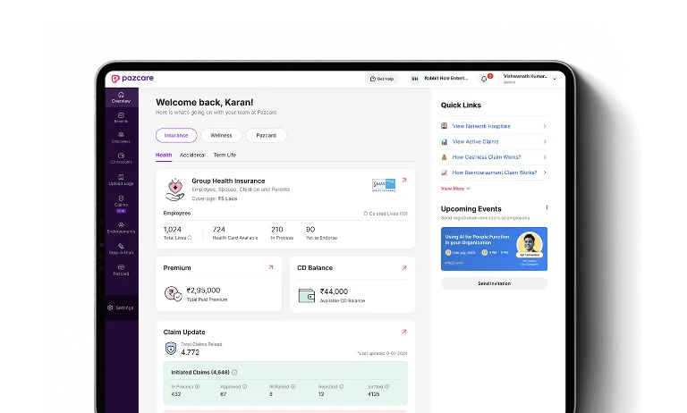The width and height of the screenshot is (687, 413).
Task: Click the 4,772 Total Claims Raised
Action: click(191, 352)
